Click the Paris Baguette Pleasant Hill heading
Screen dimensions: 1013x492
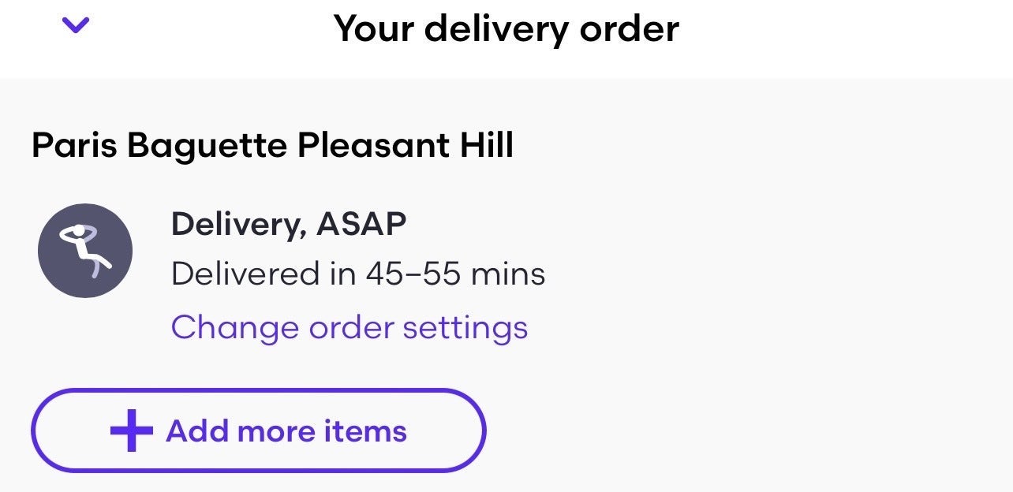pos(273,144)
